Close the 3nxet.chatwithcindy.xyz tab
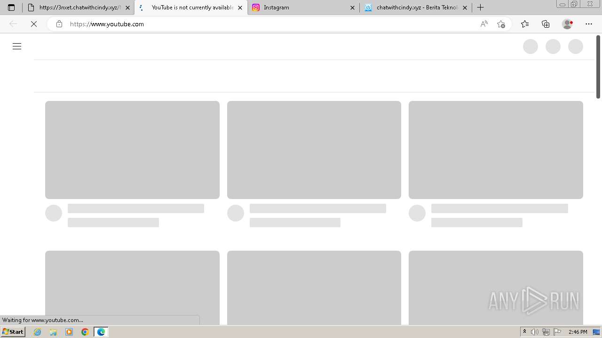602x338 pixels. [x=127, y=8]
